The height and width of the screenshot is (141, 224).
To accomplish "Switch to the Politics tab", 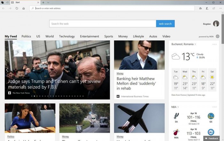I will (26, 36).
